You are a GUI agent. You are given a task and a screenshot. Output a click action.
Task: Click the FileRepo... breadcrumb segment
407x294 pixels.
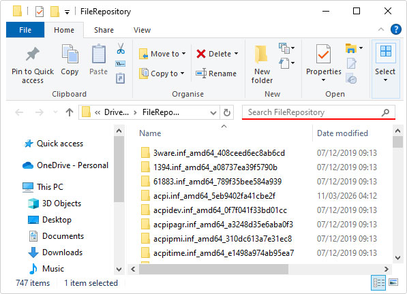point(161,112)
